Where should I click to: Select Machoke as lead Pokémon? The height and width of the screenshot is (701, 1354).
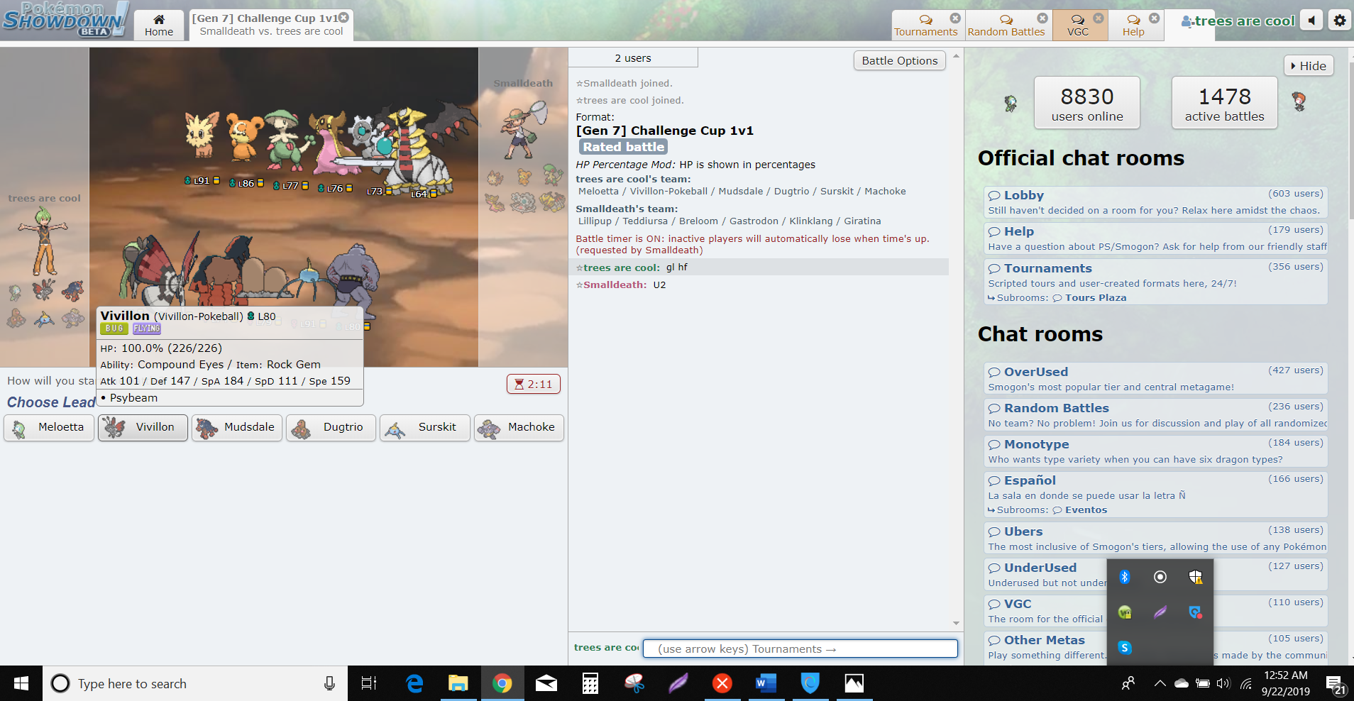coord(519,427)
